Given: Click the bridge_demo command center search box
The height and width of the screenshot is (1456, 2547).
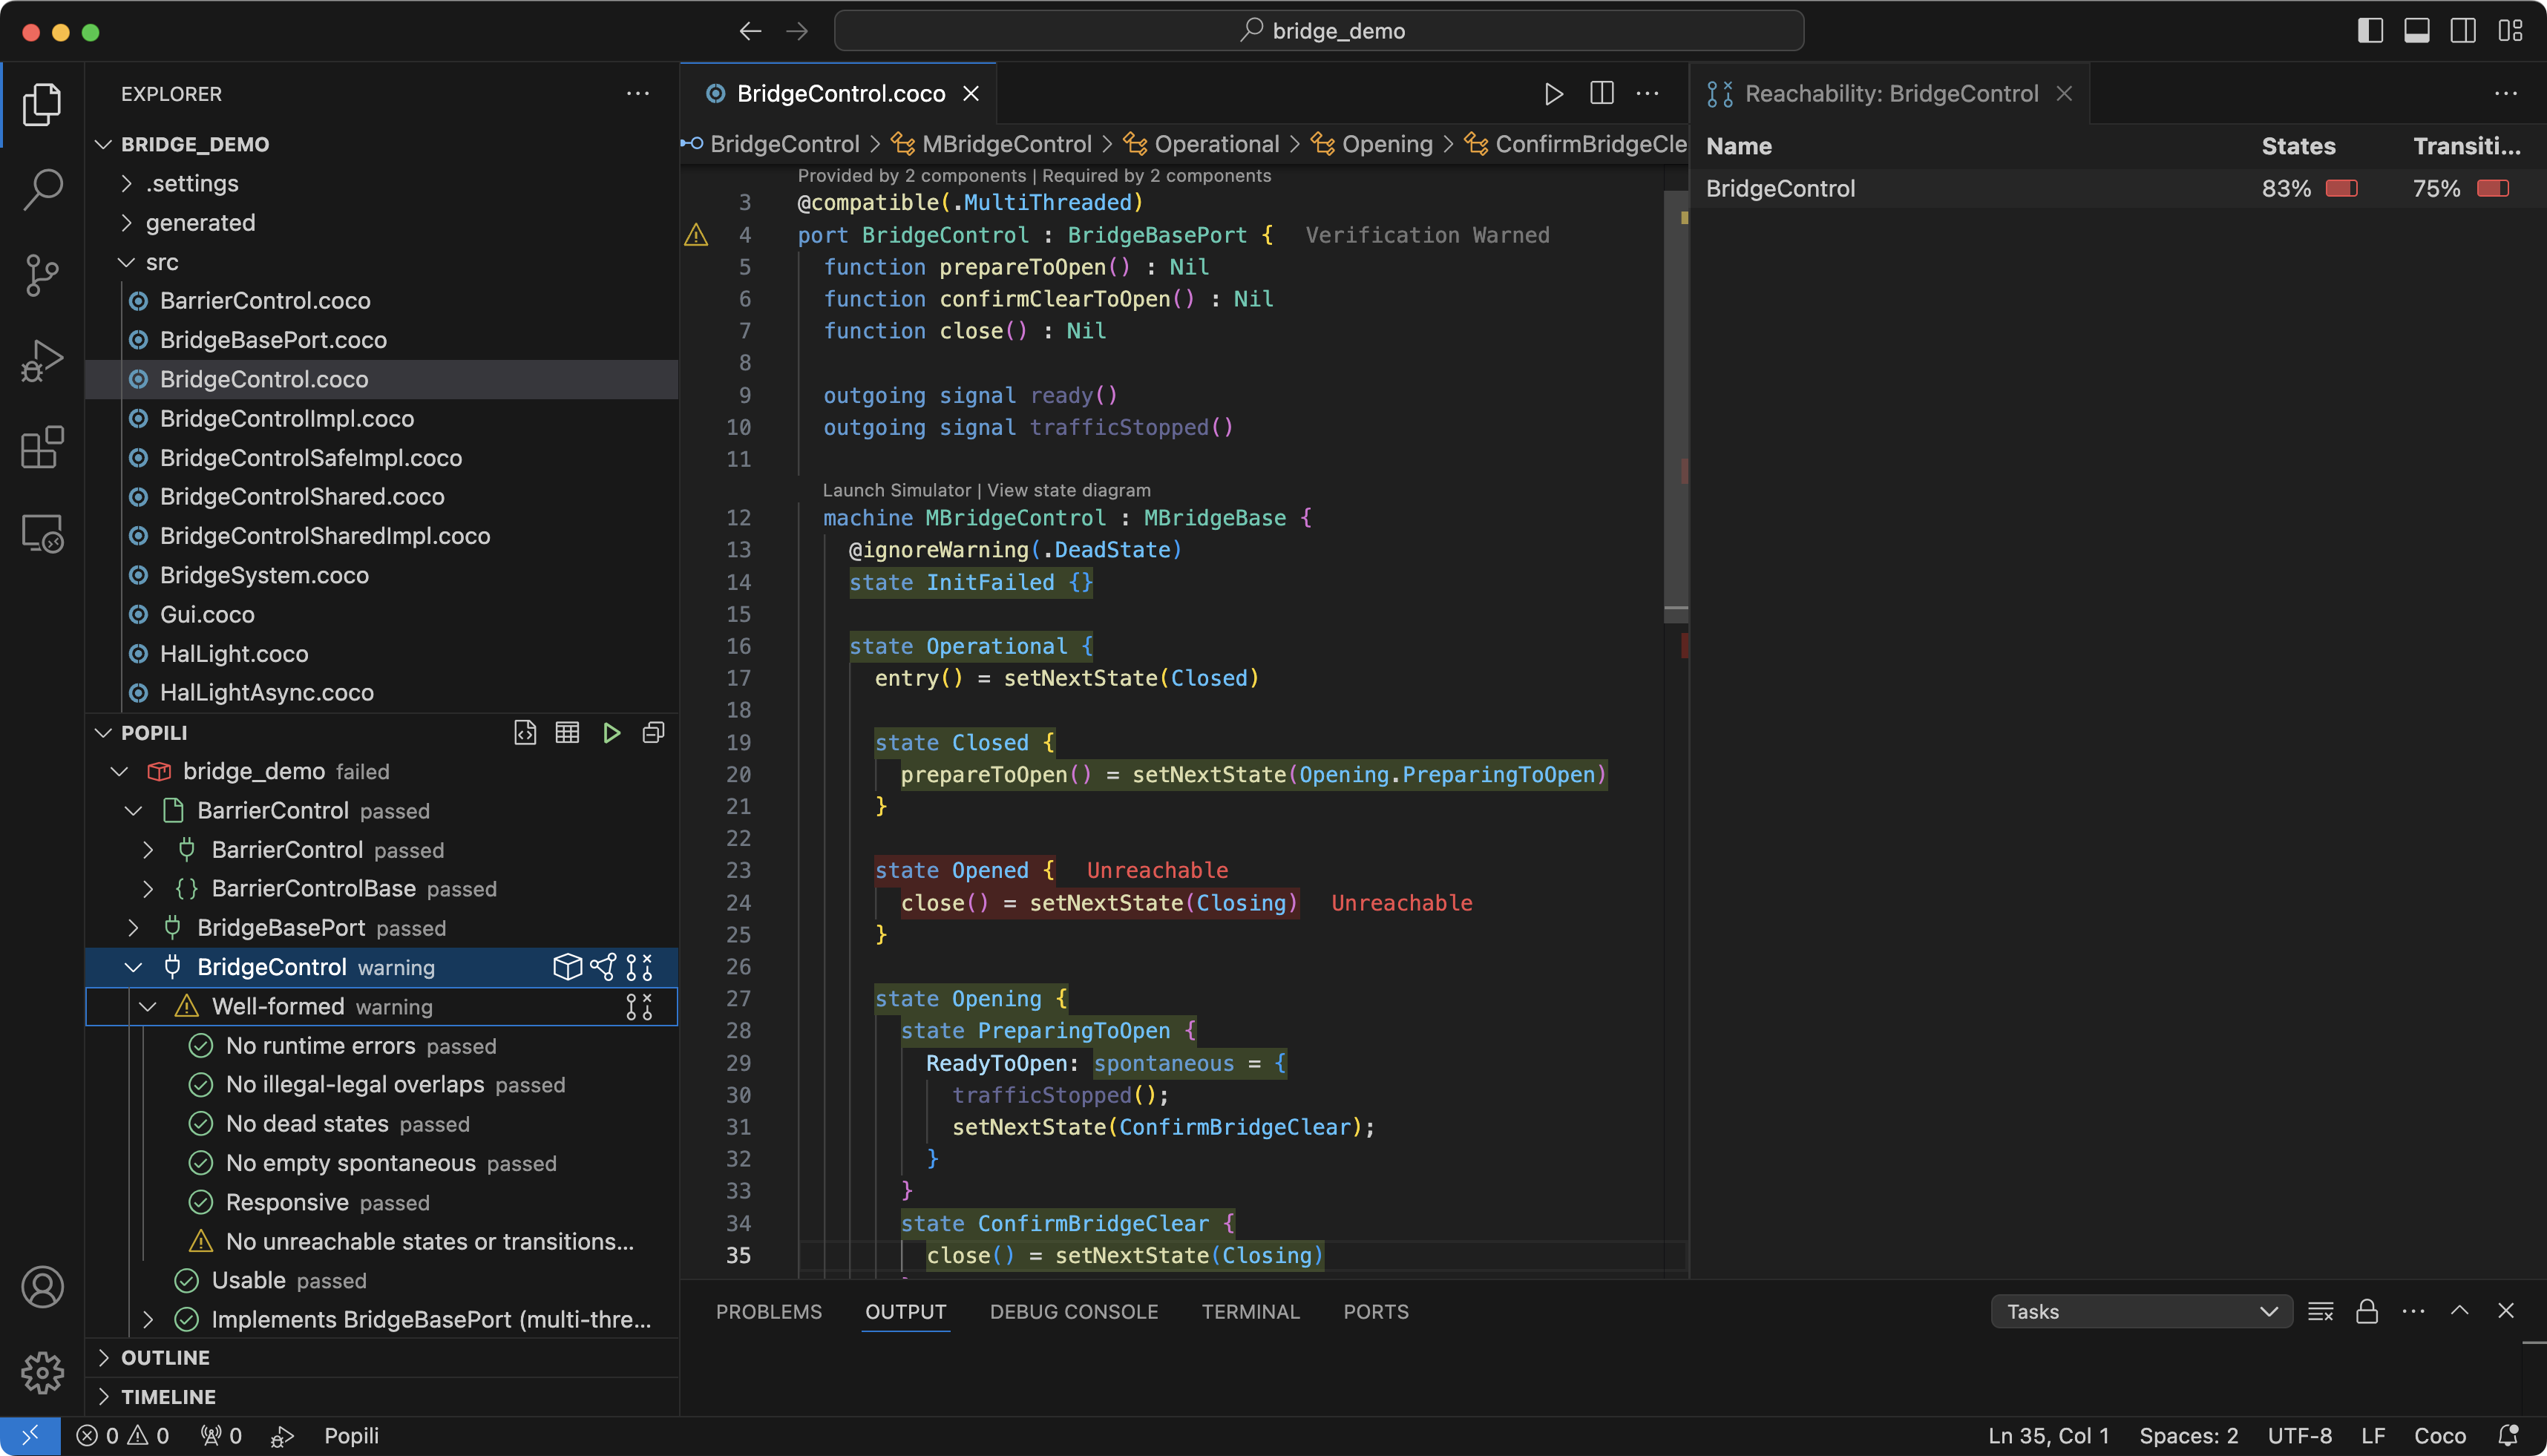Looking at the screenshot, I should point(1319,31).
